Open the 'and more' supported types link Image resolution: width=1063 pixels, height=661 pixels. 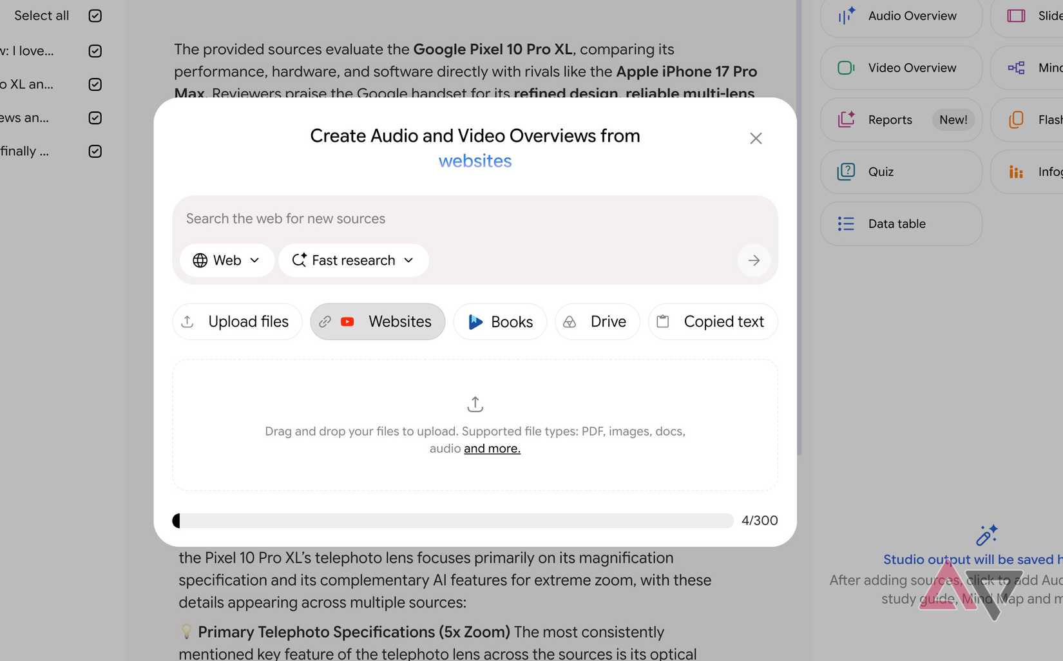point(492,448)
